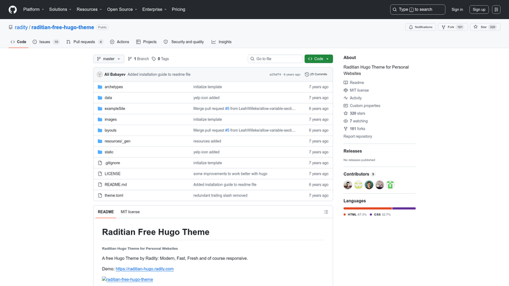This screenshot has height=286, width=509.
Task: Open the master branch selector dropdown
Action: point(109,58)
